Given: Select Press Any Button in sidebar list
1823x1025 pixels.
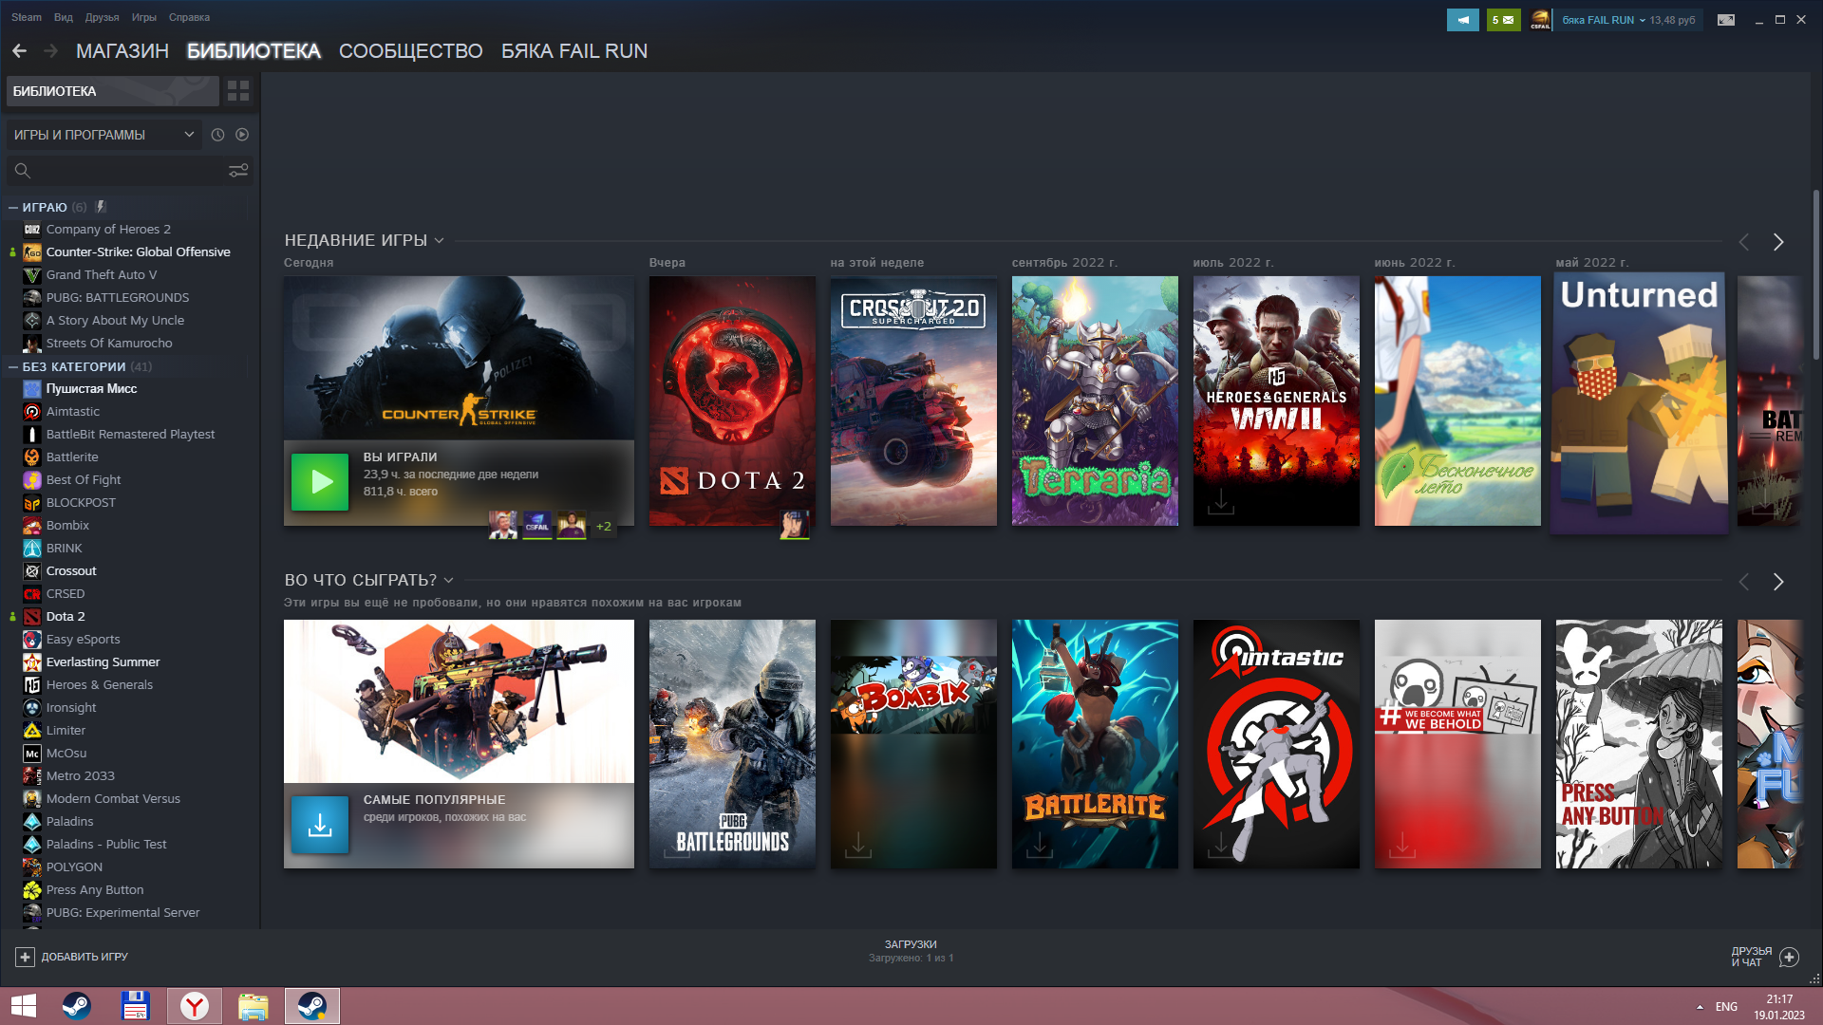Looking at the screenshot, I should pos(95,889).
